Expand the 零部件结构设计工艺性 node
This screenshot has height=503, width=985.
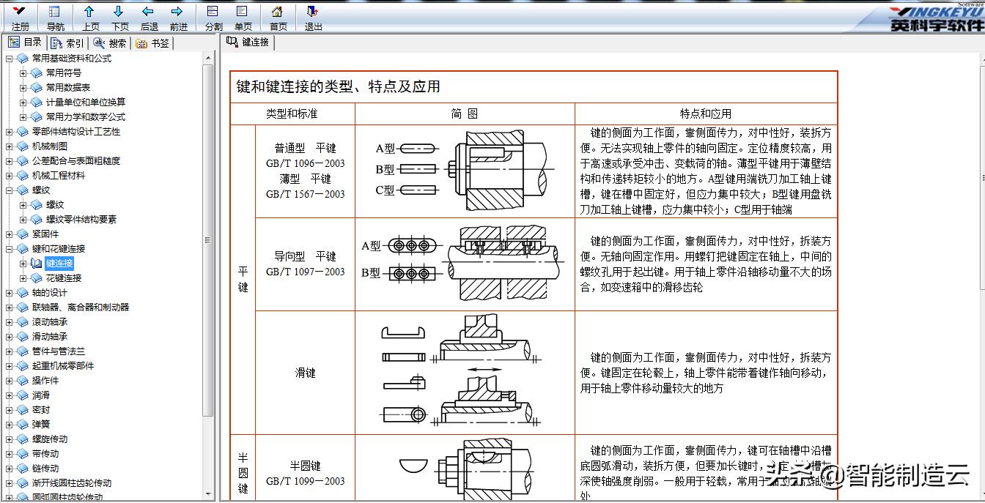click(9, 132)
